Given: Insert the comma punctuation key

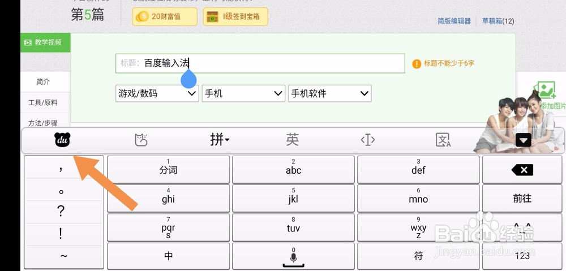Looking at the screenshot, I should [61, 167].
